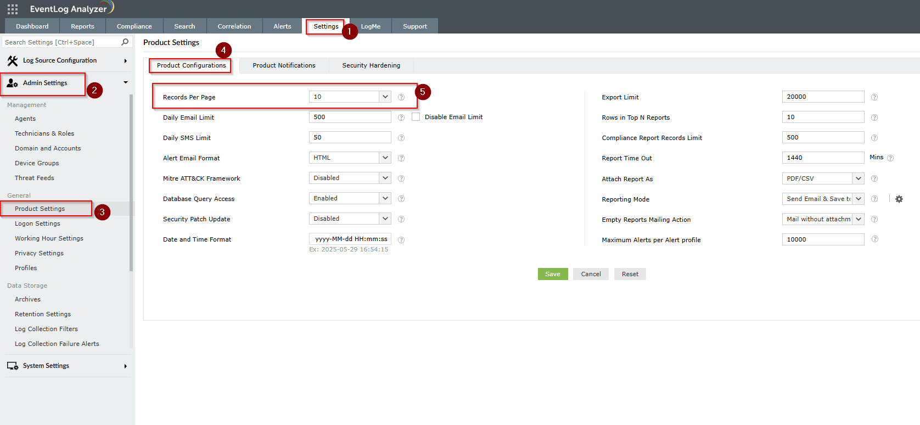Viewport: 920px width, 425px height.
Task: Click the Daily SMS Limit input field
Action: coord(350,137)
